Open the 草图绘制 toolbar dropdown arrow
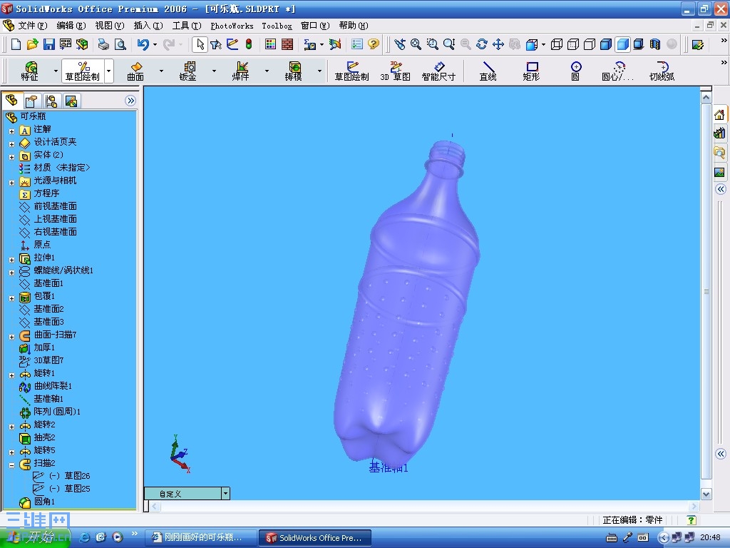The width and height of the screenshot is (730, 548). tap(109, 71)
